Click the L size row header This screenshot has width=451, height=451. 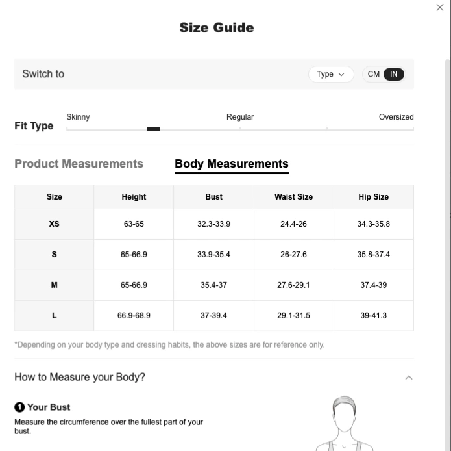tap(54, 316)
